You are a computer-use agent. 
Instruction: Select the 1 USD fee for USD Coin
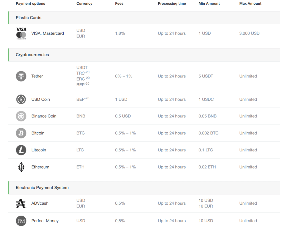click(x=121, y=100)
